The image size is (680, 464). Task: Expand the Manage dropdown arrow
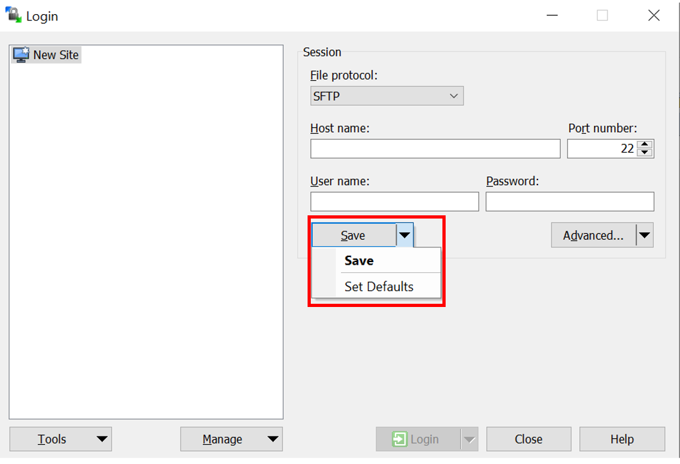(273, 439)
